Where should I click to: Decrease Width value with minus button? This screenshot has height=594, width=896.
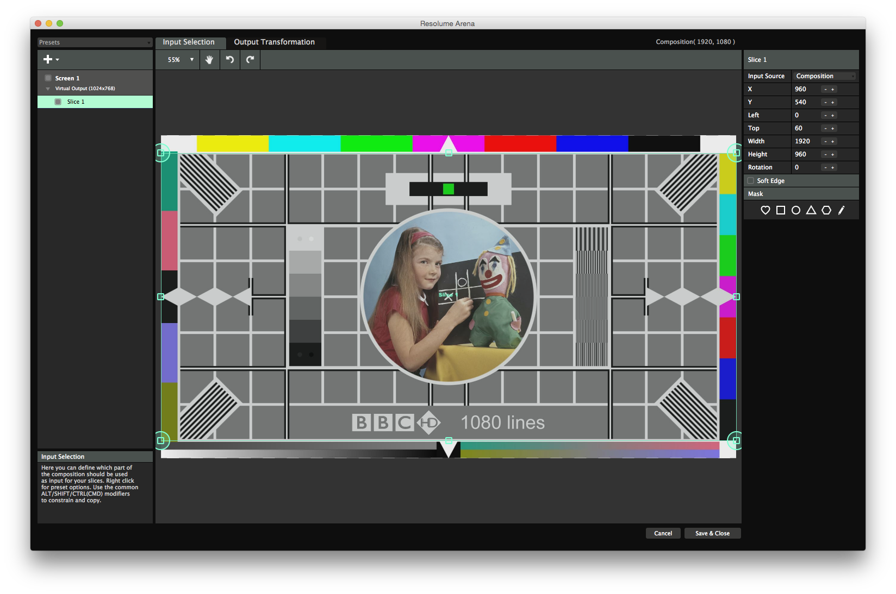pyautogui.click(x=825, y=141)
